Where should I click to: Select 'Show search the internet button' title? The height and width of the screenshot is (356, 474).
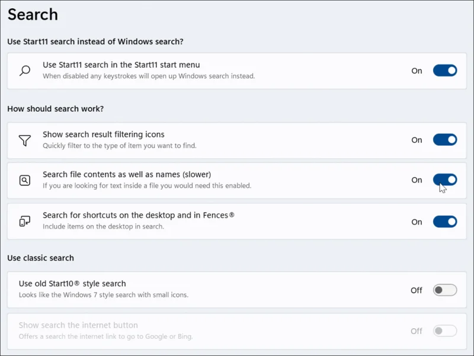(78, 325)
